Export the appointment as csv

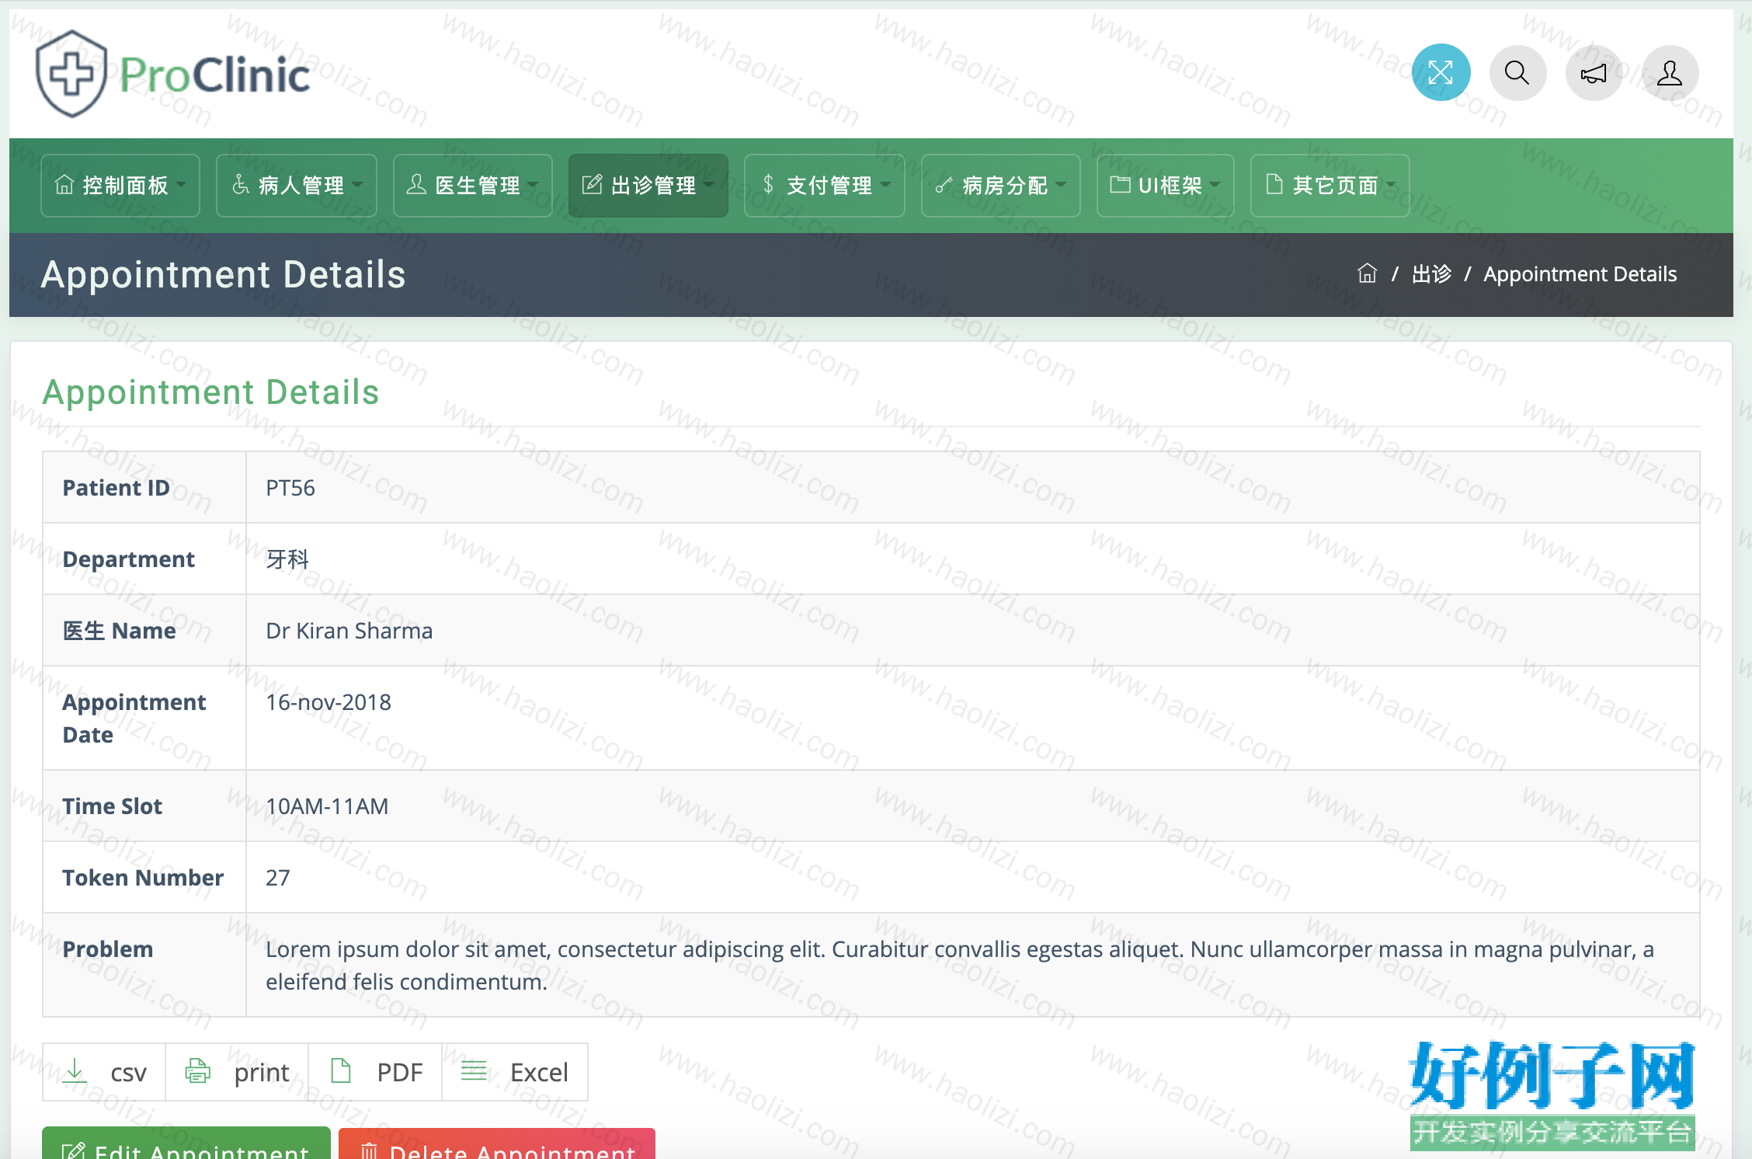[104, 1072]
